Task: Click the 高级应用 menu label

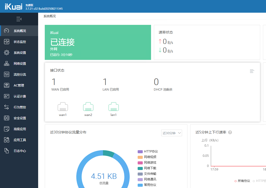Action: [20, 129]
